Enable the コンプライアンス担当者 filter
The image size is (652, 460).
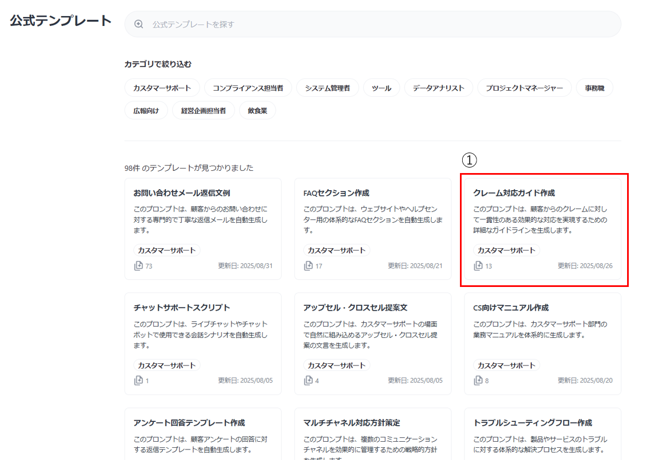coord(248,87)
